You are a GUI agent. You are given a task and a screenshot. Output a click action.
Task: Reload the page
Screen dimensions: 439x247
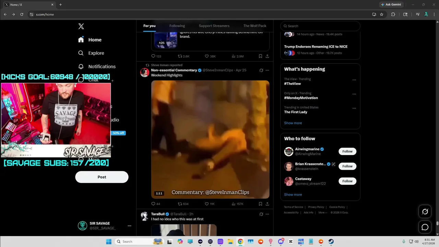point(22,14)
